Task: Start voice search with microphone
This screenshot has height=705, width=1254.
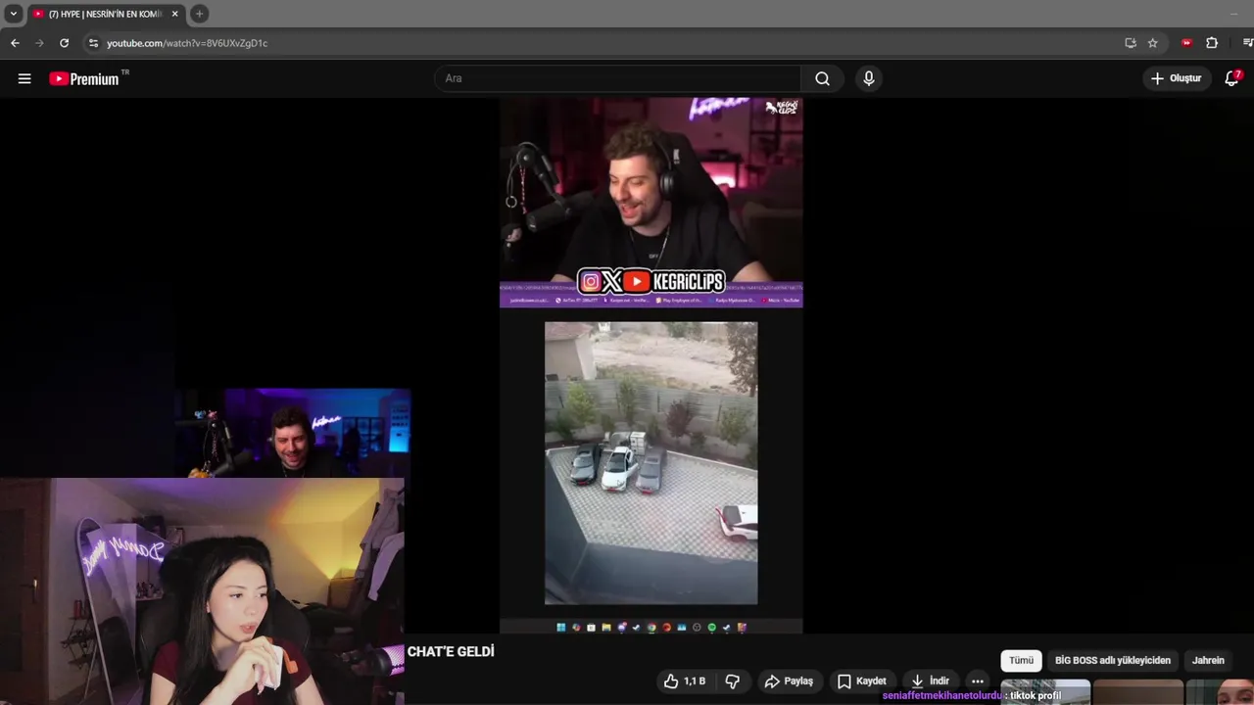Action: [868, 78]
